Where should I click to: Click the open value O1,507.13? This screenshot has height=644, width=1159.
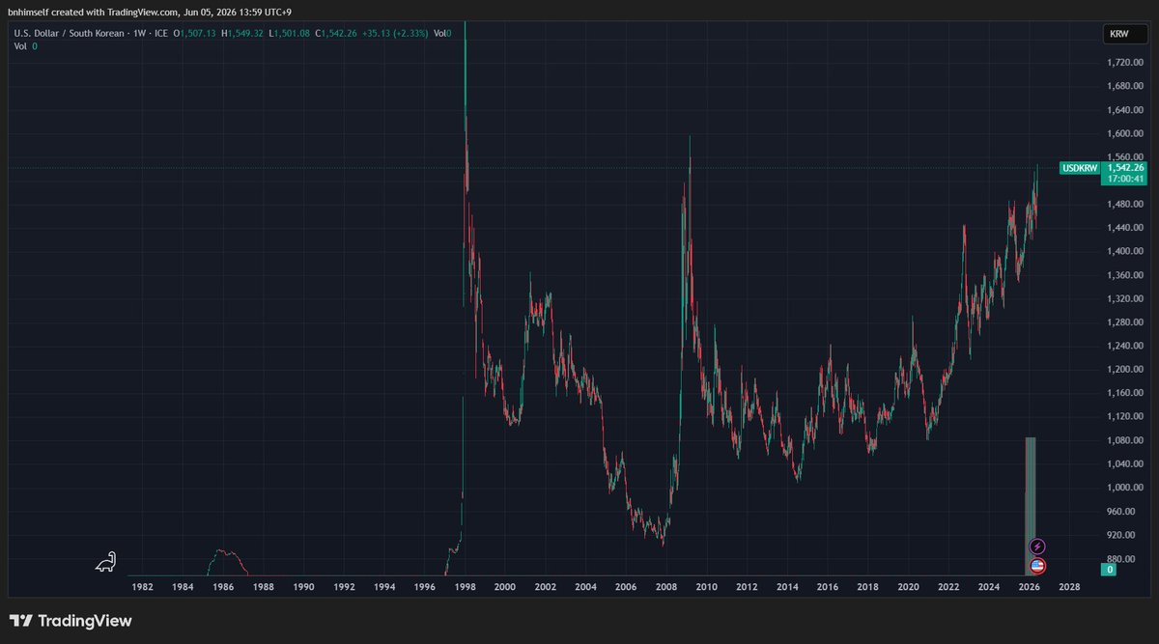click(x=194, y=33)
